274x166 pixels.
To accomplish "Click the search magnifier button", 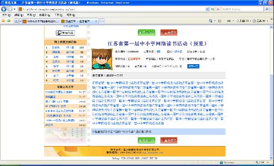I will pyautogui.click(x=267, y=9).
